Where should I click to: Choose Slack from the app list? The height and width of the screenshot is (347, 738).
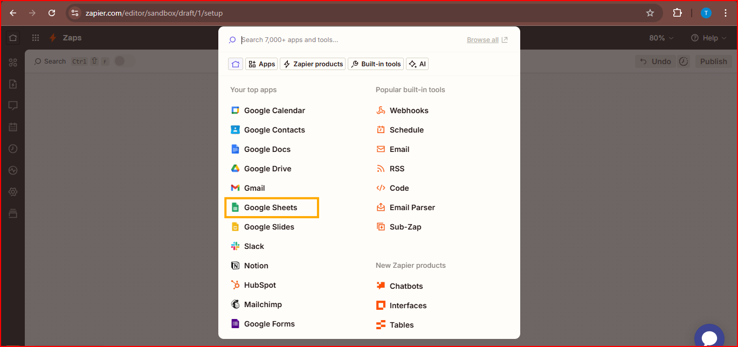(x=247, y=246)
